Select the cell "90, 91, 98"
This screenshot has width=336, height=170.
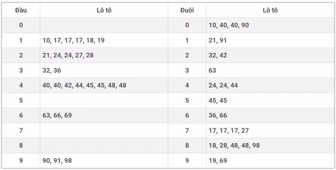(57, 160)
